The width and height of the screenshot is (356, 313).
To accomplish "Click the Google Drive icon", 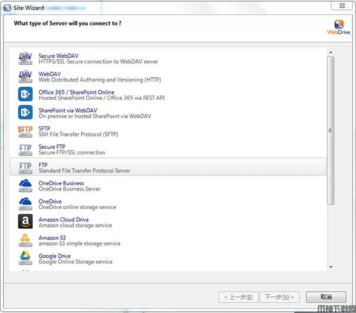I will (26, 258).
